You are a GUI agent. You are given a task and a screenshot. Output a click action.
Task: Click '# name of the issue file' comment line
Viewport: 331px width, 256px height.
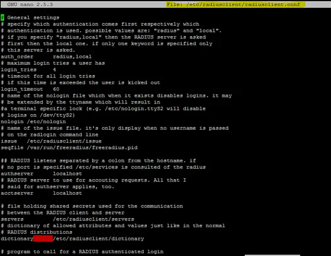(x=114, y=128)
